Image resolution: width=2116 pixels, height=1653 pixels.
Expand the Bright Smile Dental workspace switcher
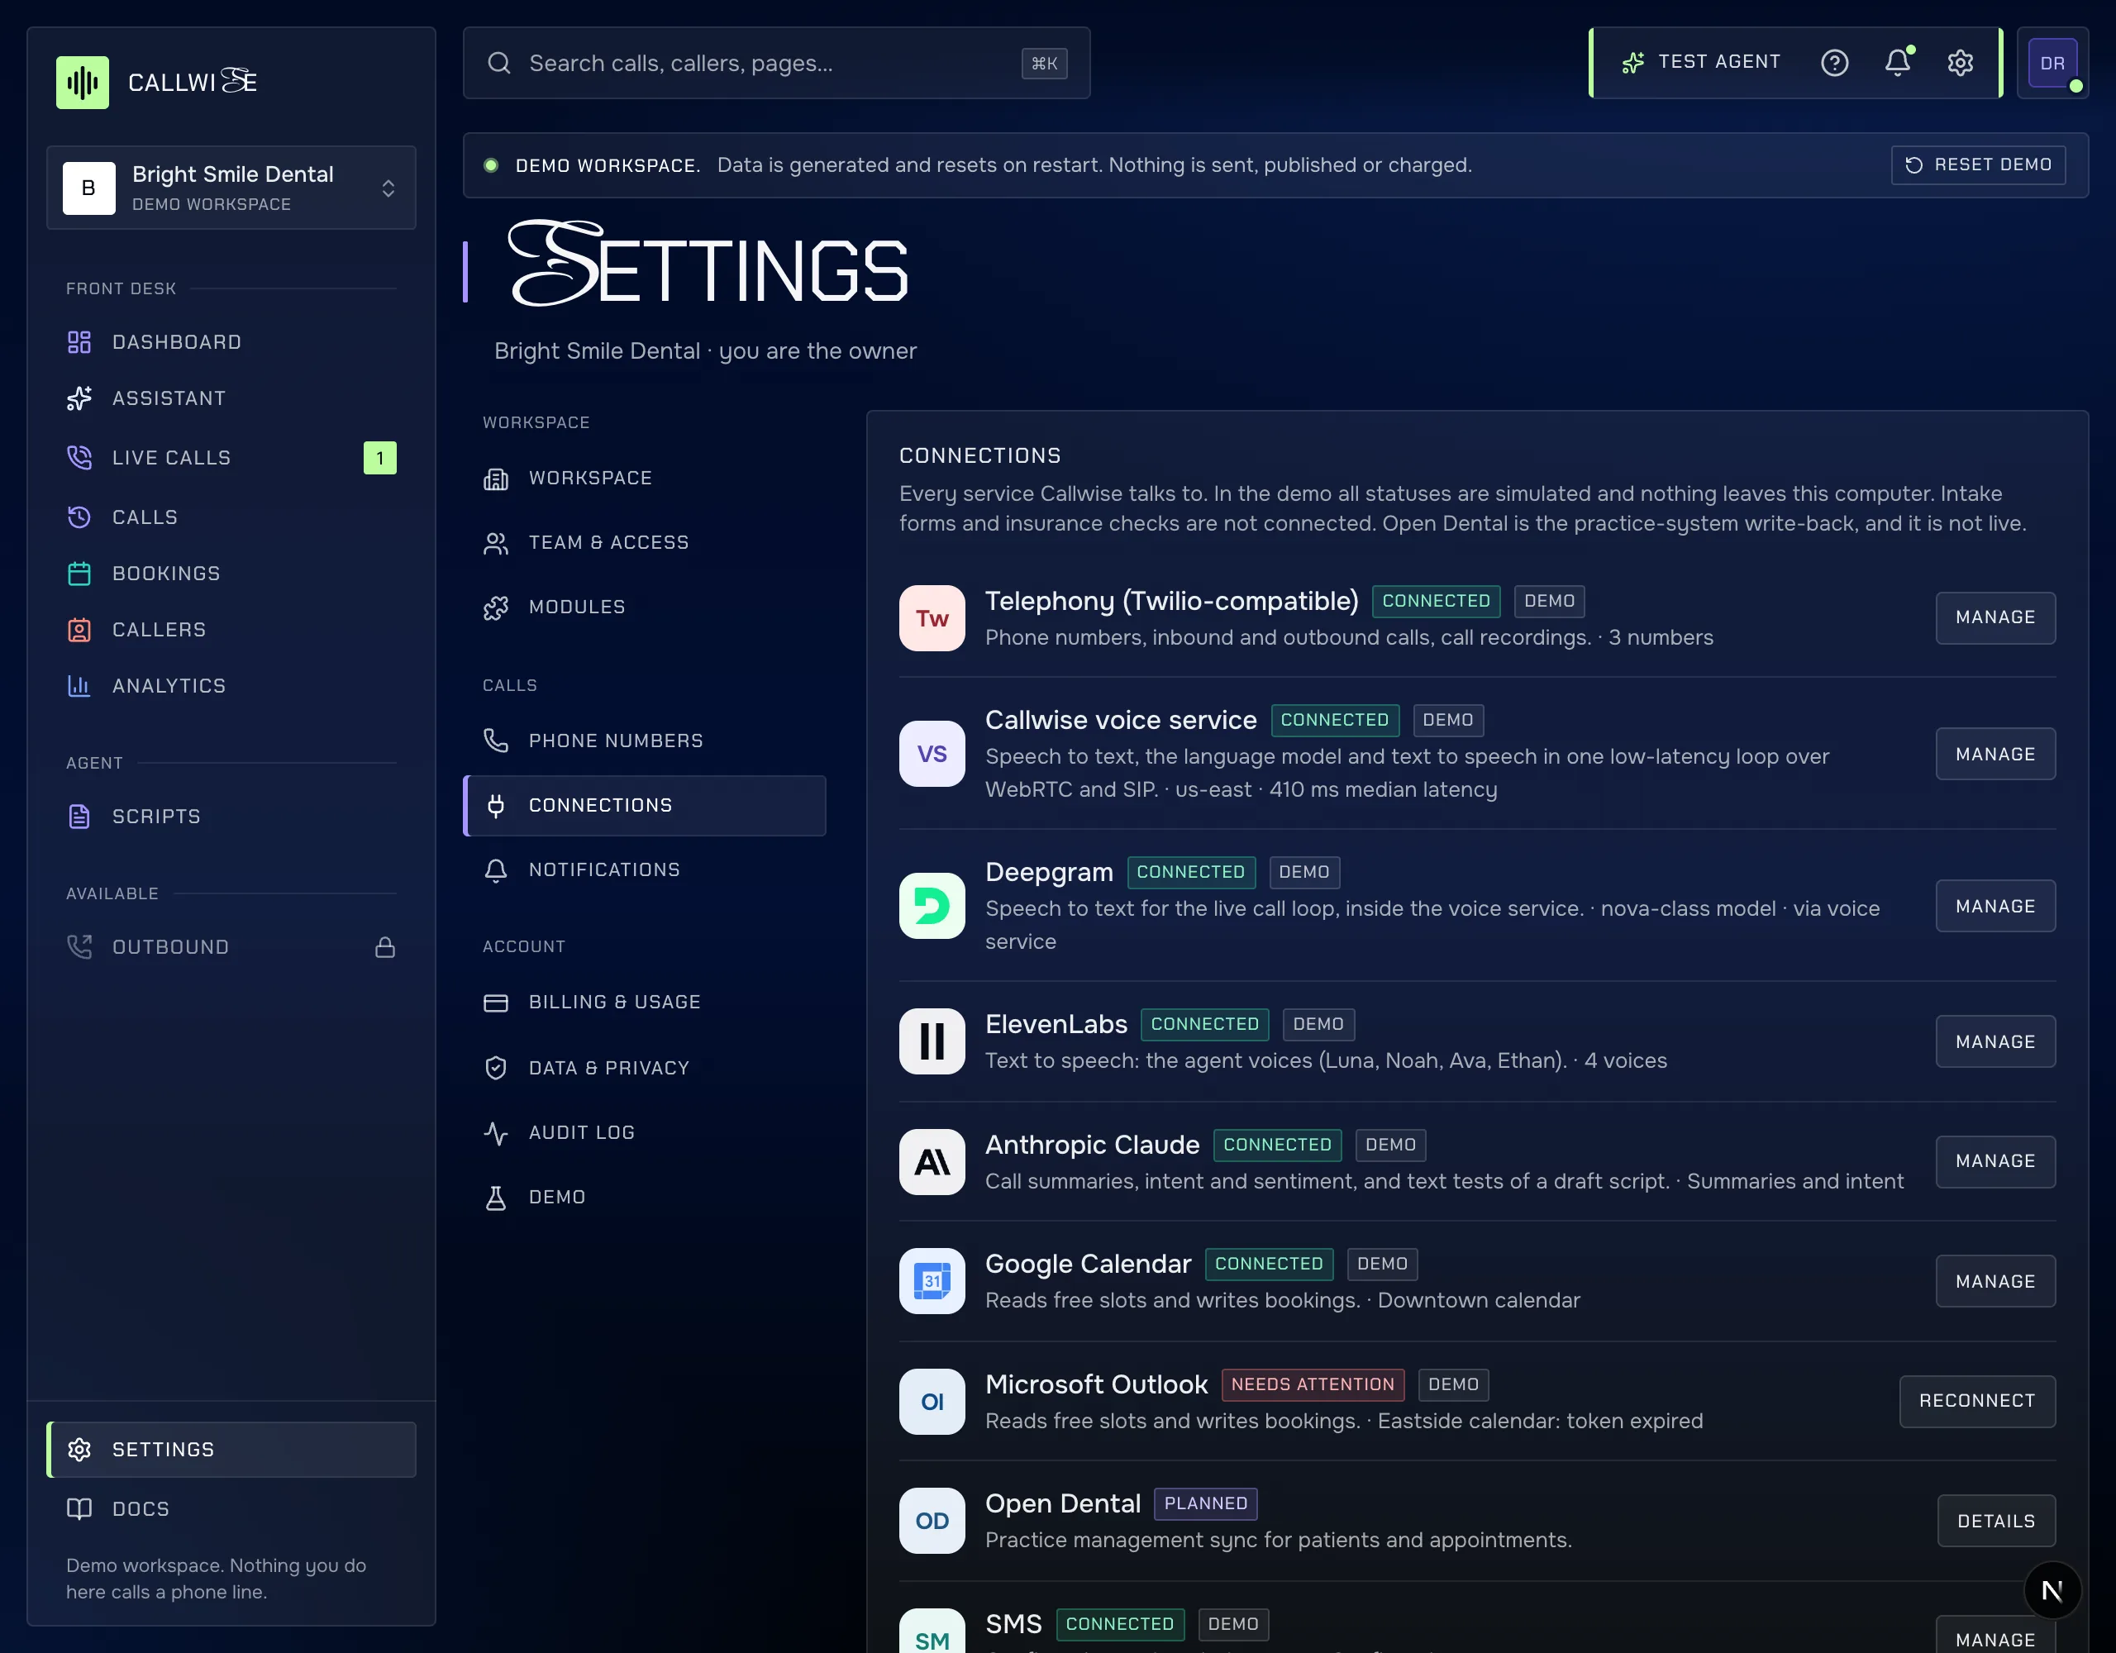(x=231, y=188)
